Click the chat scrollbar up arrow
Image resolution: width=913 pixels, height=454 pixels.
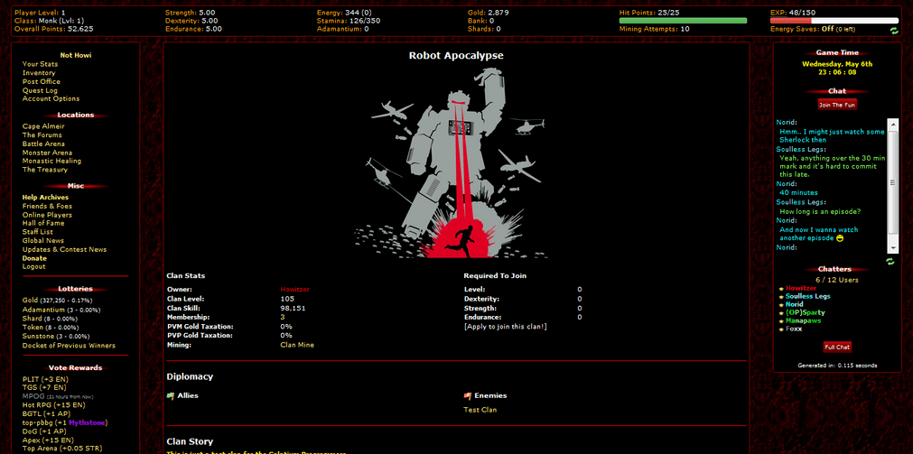pyautogui.click(x=892, y=123)
